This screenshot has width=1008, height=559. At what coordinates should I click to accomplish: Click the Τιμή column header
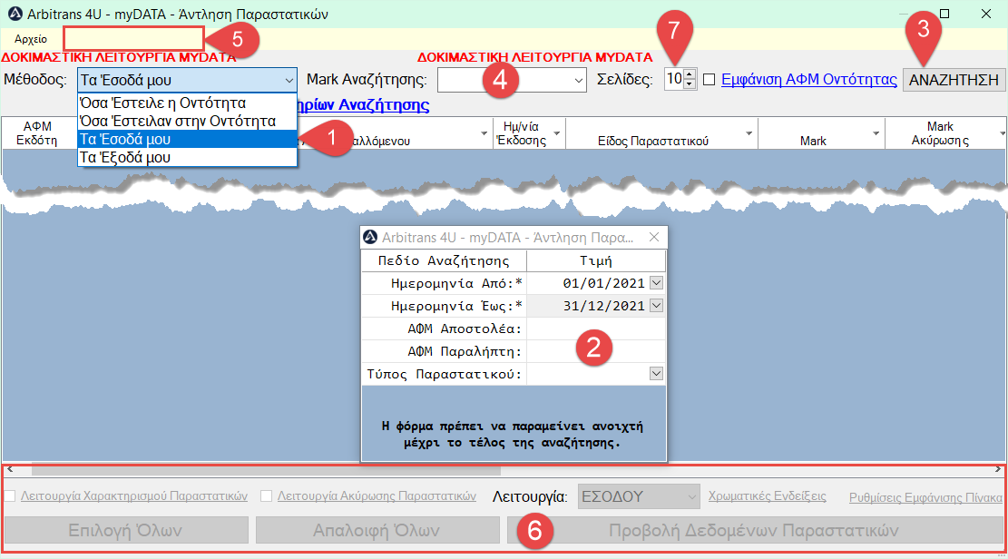596,260
